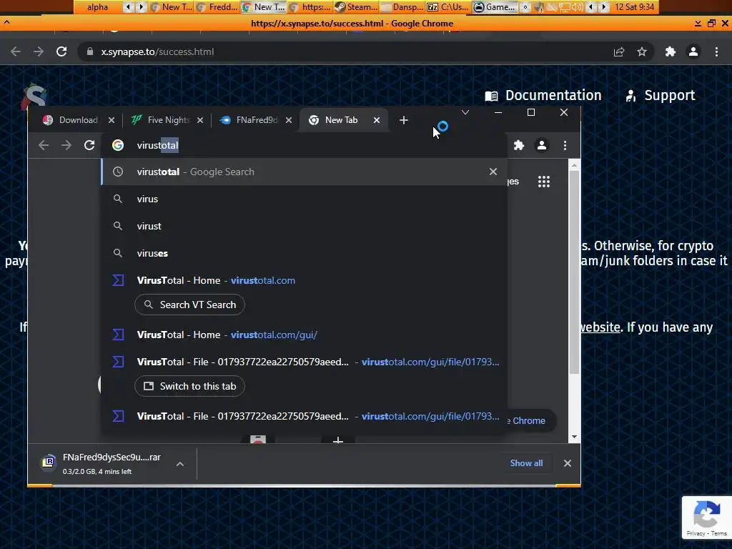Image resolution: width=732 pixels, height=549 pixels.
Task: Go back in the front Chrome window
Action: (44, 145)
